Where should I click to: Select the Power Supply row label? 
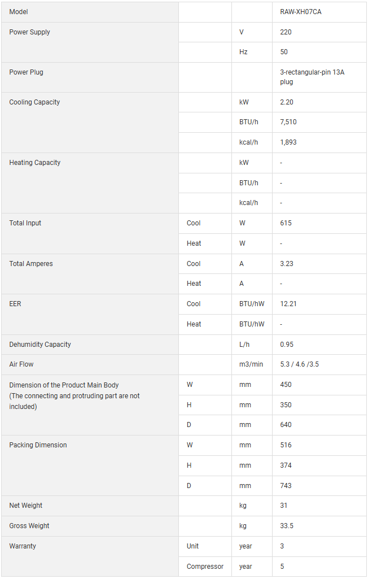[30, 32]
